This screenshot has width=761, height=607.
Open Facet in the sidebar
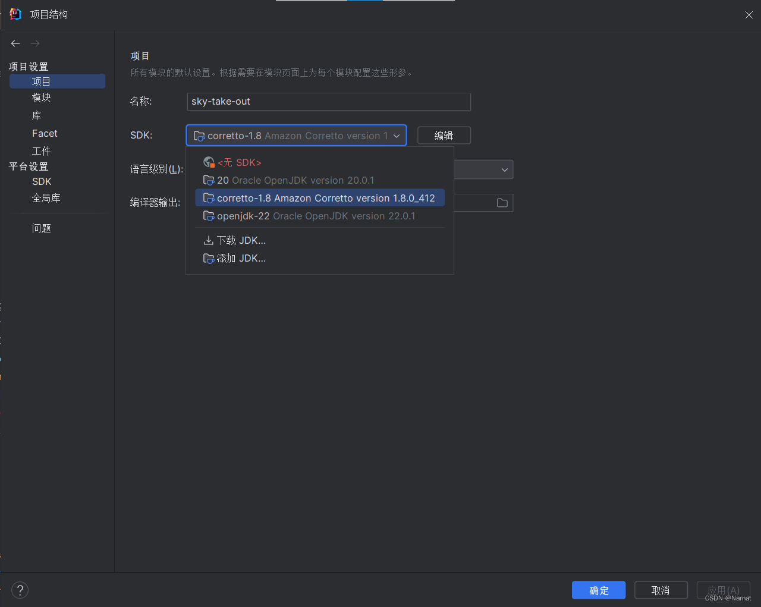click(x=45, y=133)
